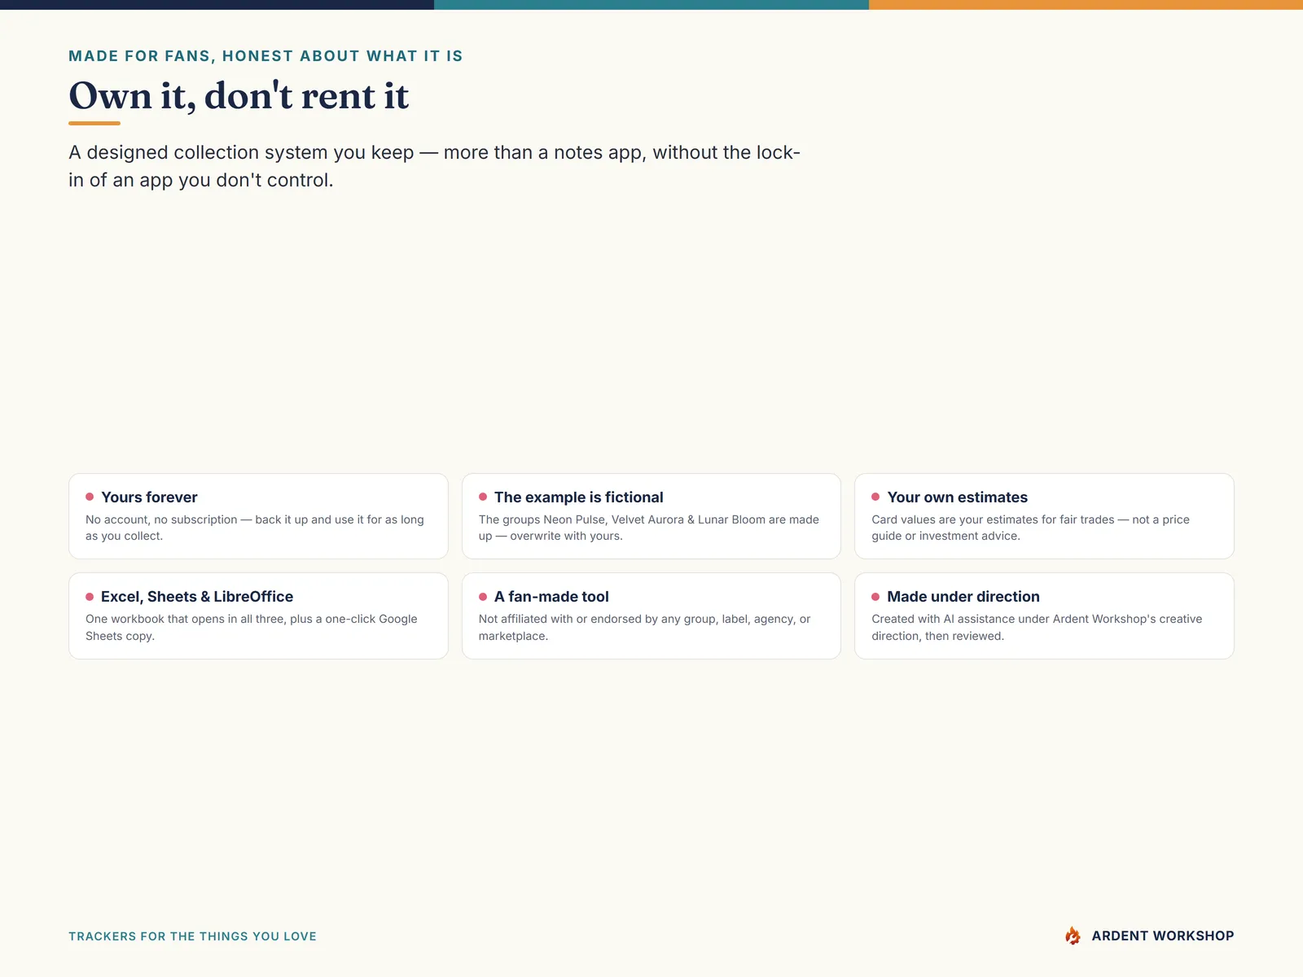The height and width of the screenshot is (977, 1303).
Task: Click the Ardent Workshop flame logo icon
Action: (x=1073, y=935)
